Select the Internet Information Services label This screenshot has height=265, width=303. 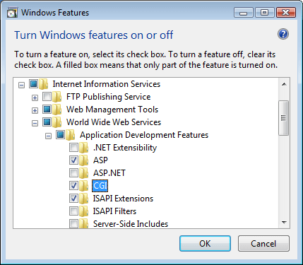(107, 84)
